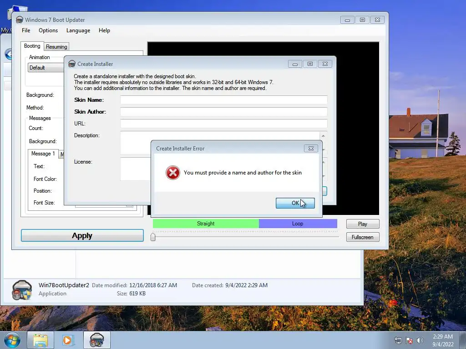Screen dimensions: 466x349
Task: Maximize the Create Installer window
Action: tap(310, 64)
